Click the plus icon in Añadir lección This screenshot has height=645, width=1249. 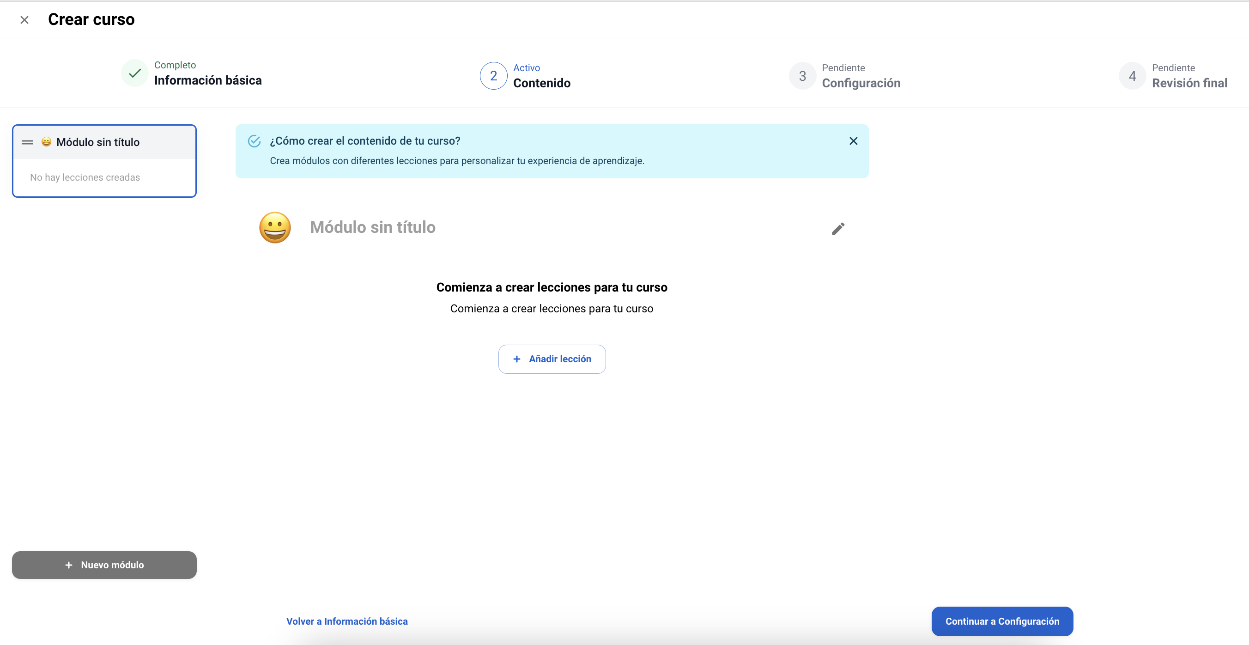click(516, 359)
